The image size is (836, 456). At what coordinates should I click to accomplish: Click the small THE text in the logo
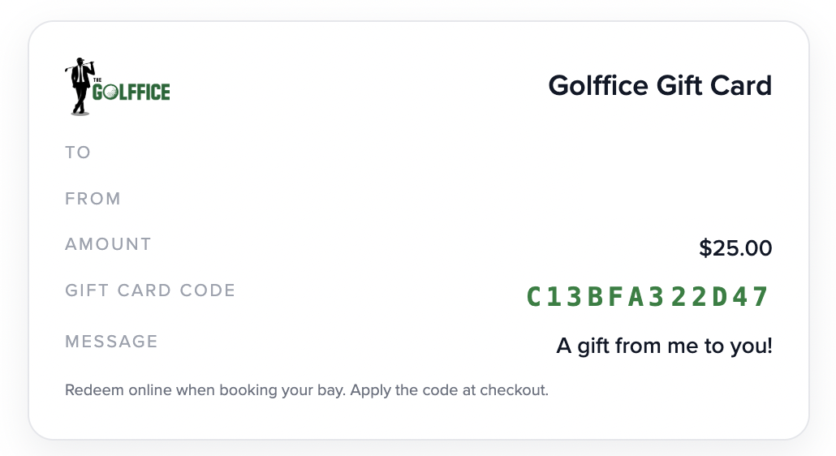pos(97,80)
